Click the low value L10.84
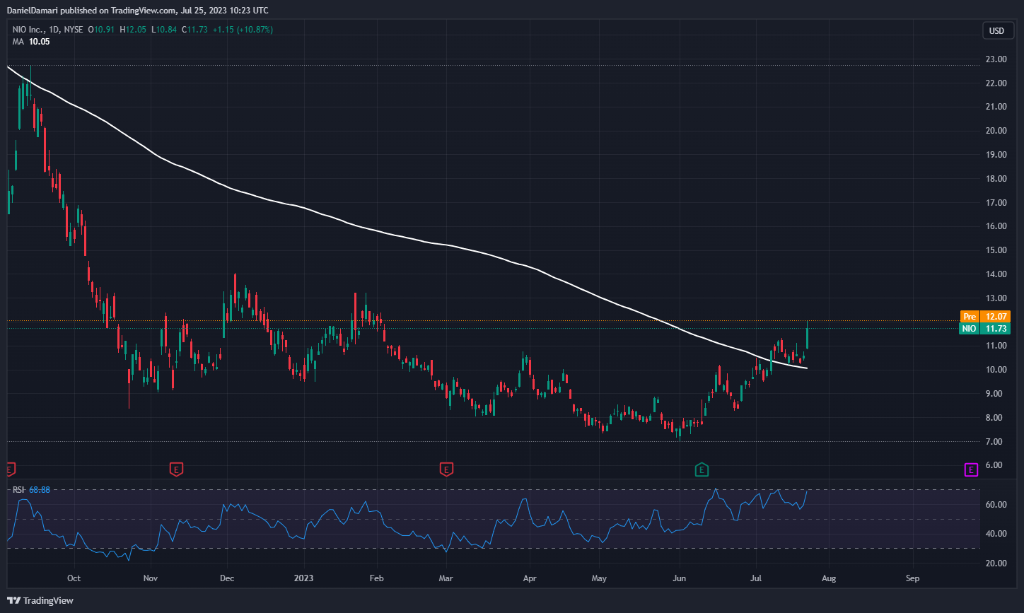Viewport: 1024px width, 613px height. 163,30
